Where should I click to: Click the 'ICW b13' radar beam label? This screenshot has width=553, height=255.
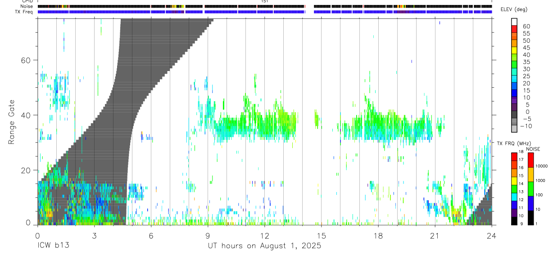tap(53, 246)
